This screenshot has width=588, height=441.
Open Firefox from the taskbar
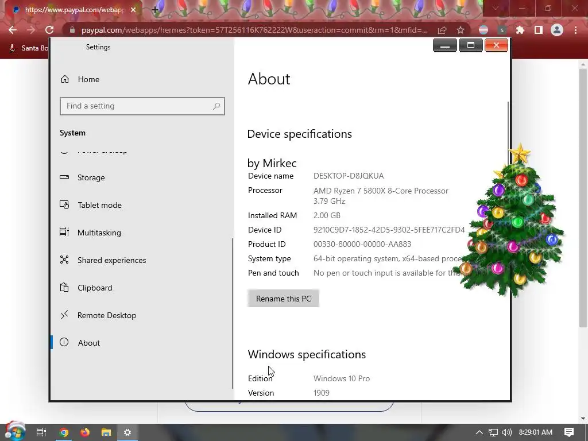pos(85,432)
